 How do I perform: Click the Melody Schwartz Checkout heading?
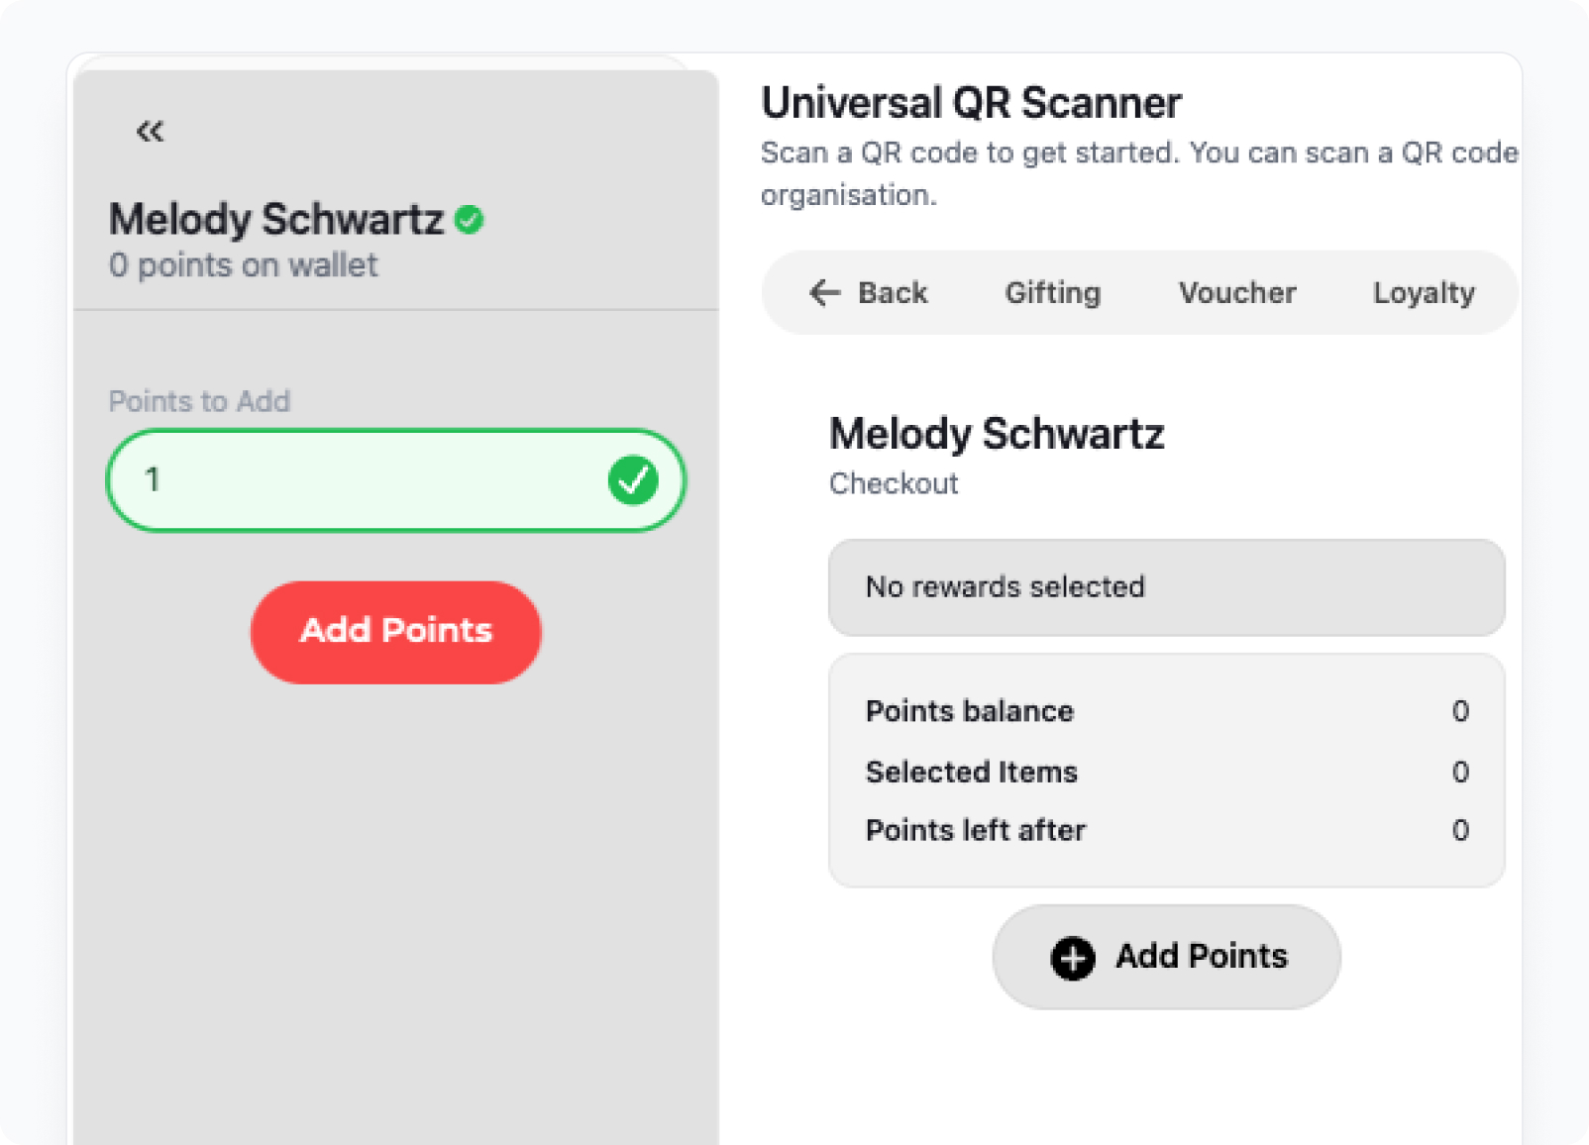pos(997,434)
